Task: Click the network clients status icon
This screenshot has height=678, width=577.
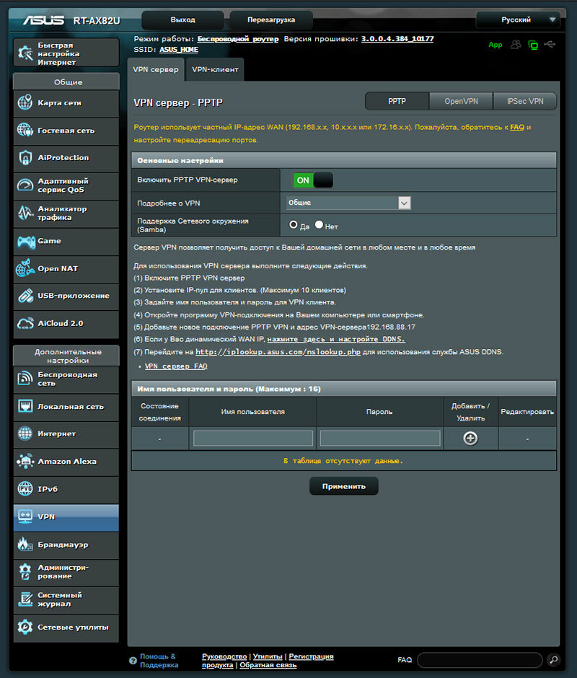Action: pos(533,45)
